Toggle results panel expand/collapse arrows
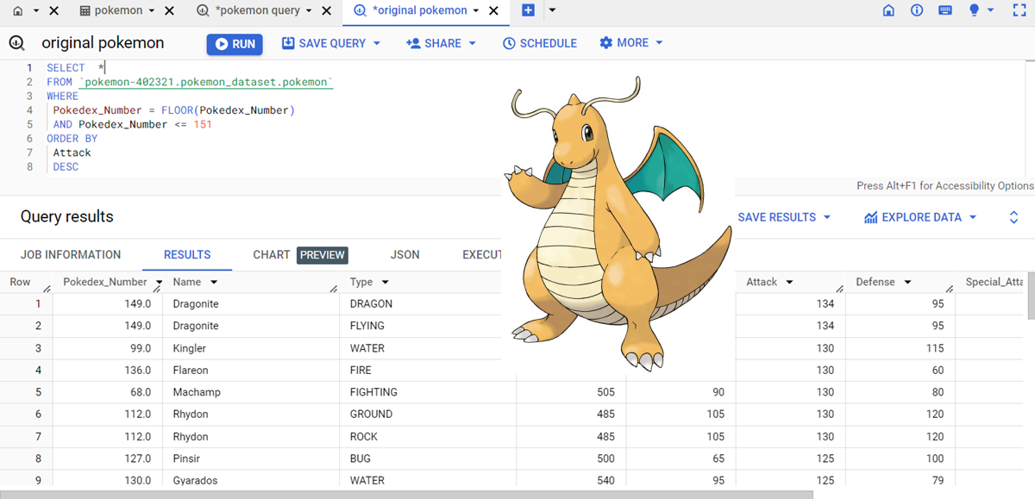The height and width of the screenshot is (499, 1035). (x=1014, y=217)
